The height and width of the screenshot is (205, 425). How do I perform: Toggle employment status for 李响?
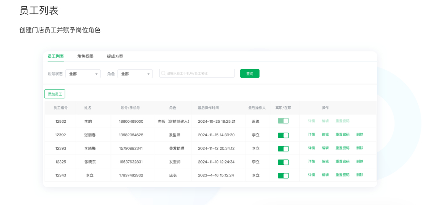coord(283,121)
